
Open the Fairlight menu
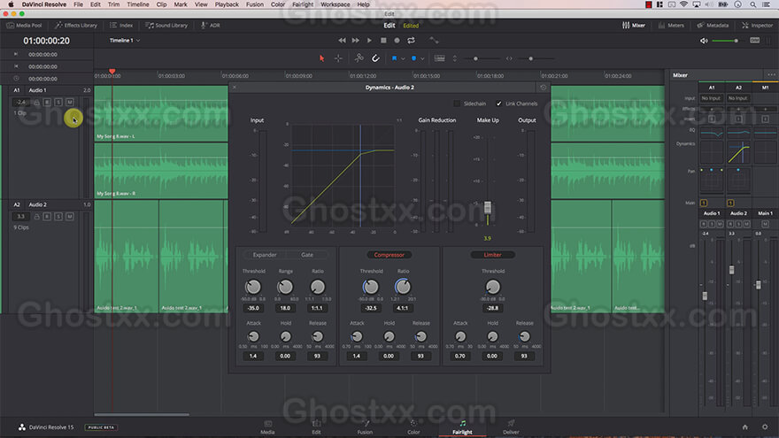(303, 4)
